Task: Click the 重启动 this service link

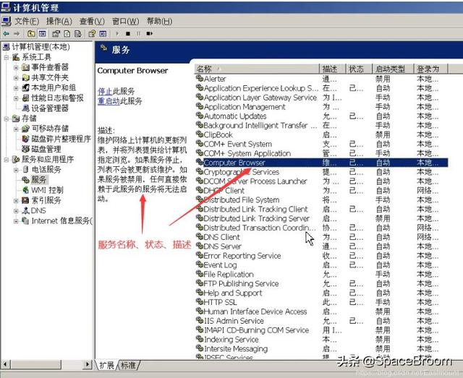Action: 109,101
